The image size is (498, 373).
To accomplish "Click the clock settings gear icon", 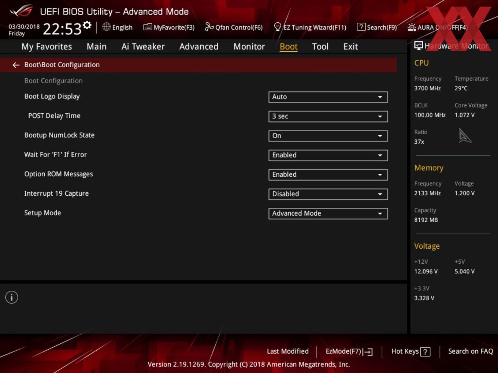I will click(x=87, y=25).
